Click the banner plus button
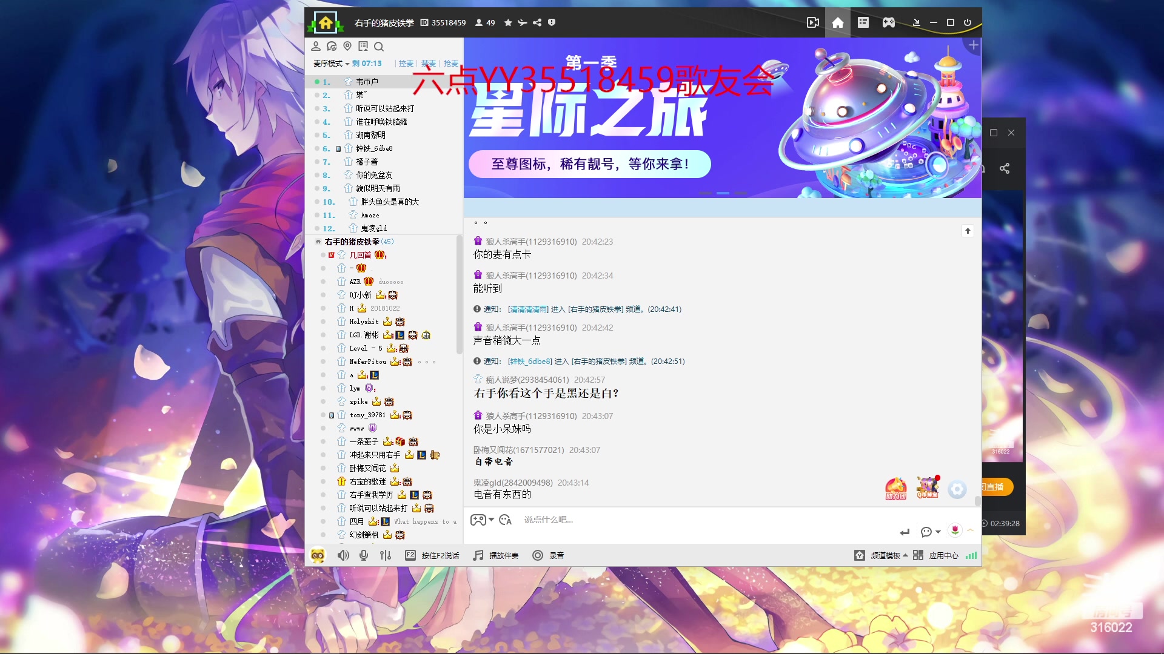 [x=974, y=45]
